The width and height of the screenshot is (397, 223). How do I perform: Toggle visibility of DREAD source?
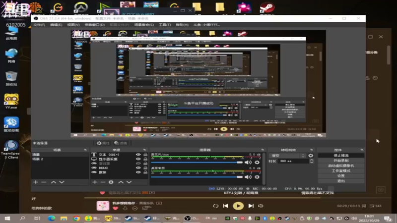[138, 168]
